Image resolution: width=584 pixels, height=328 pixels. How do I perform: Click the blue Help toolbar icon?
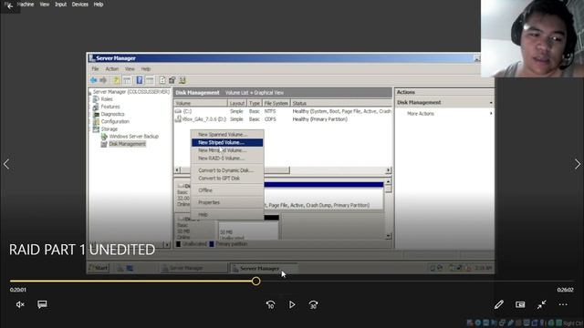click(x=140, y=80)
